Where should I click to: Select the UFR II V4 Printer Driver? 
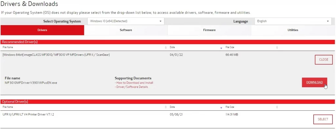323,119
